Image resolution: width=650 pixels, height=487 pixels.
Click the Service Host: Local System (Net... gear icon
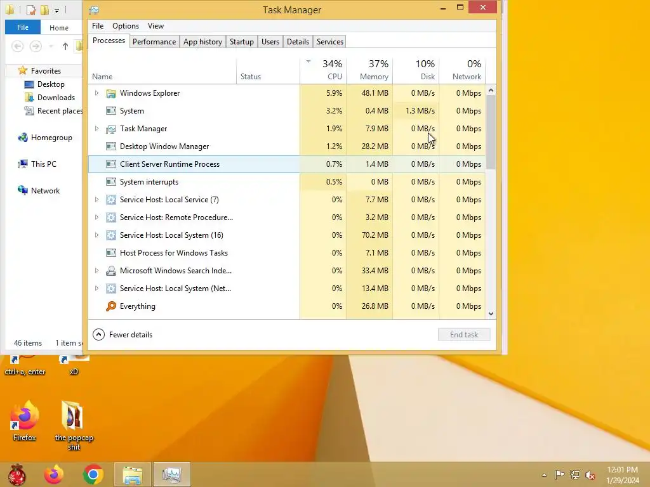110,289
